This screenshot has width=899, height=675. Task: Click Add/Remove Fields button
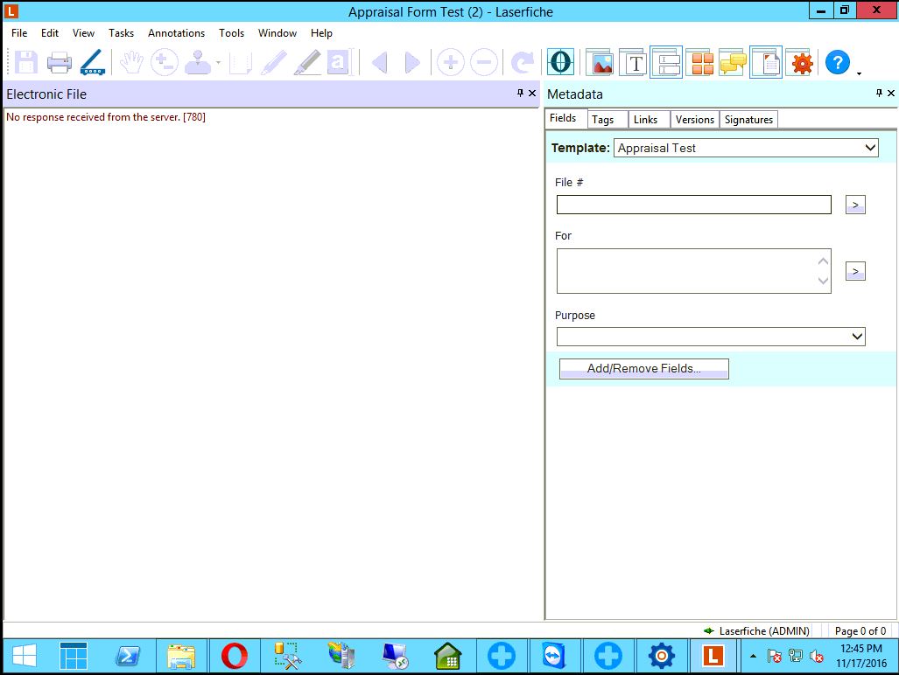(643, 369)
